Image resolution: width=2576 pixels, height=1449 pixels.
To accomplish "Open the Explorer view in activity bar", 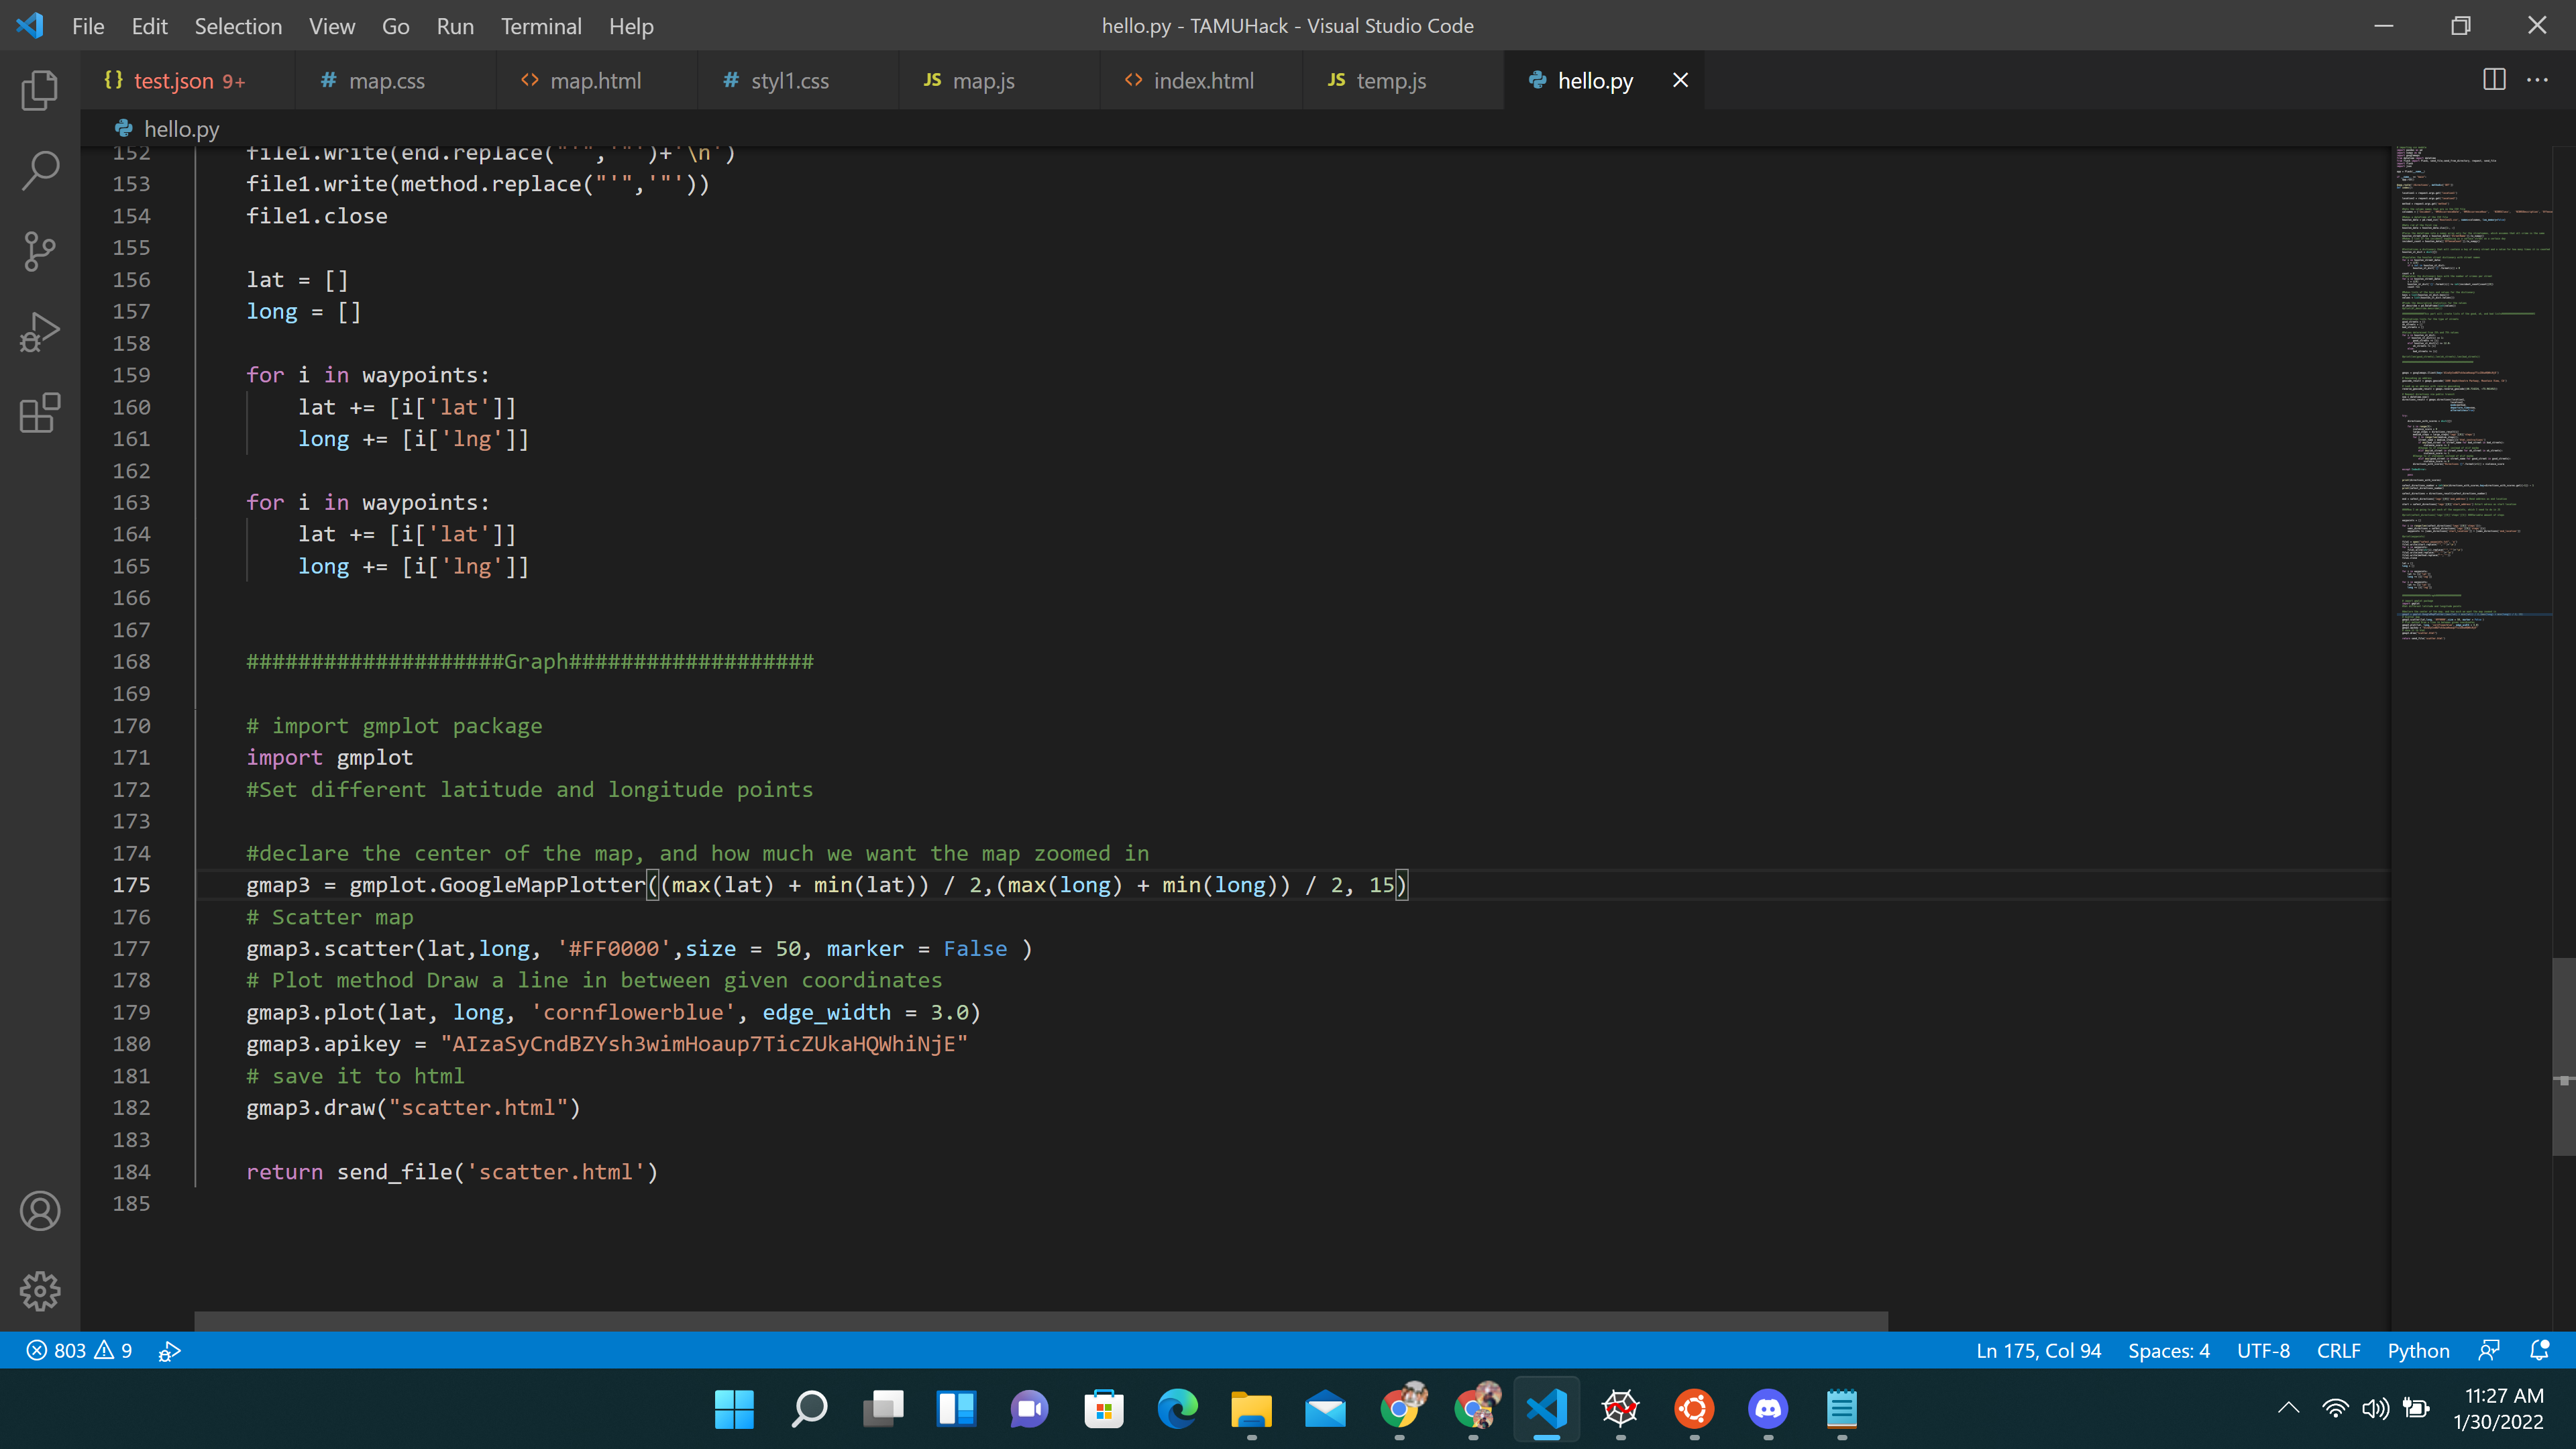I will [x=40, y=91].
